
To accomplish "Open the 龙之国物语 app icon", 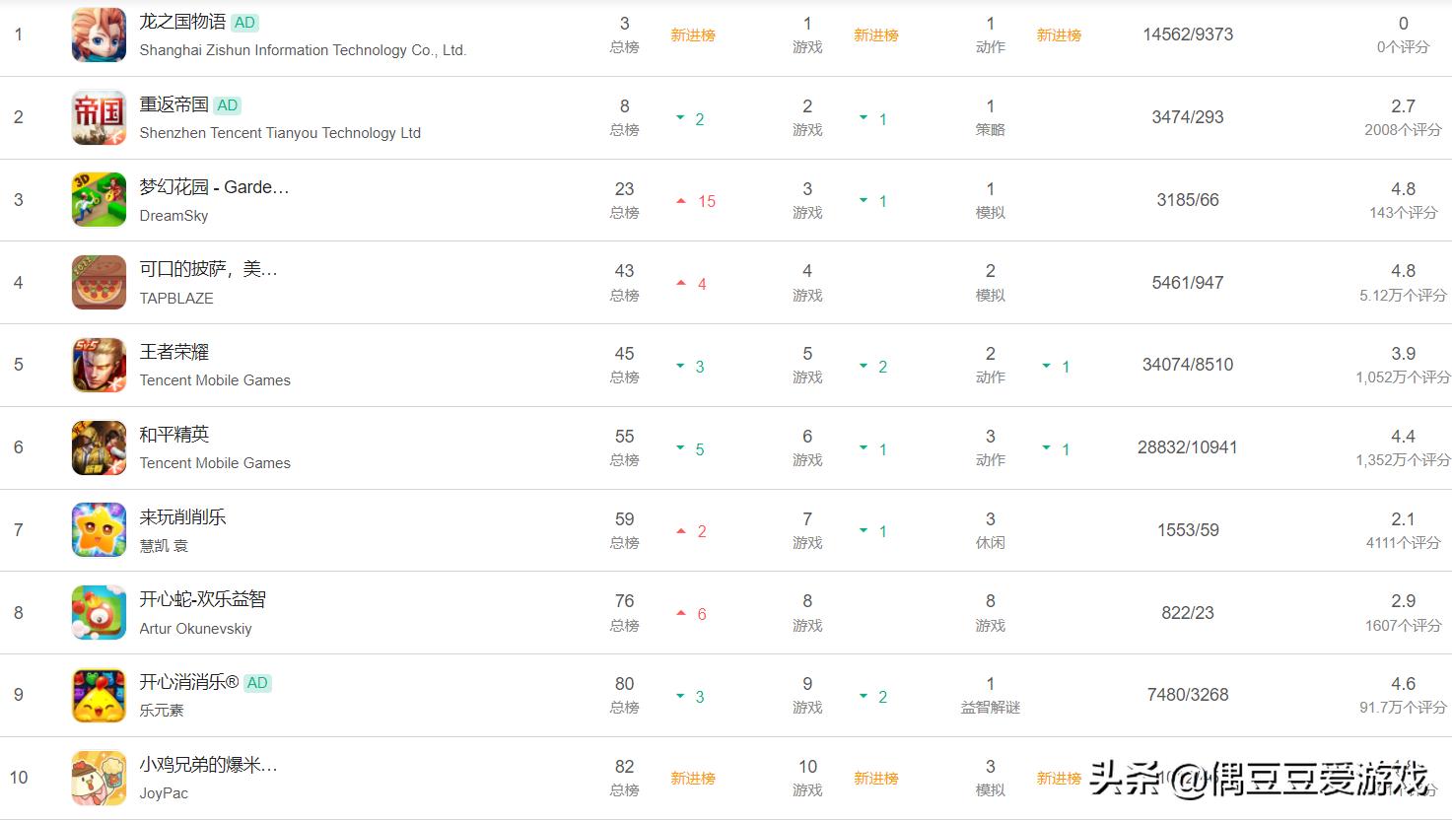I will tap(99, 34).
